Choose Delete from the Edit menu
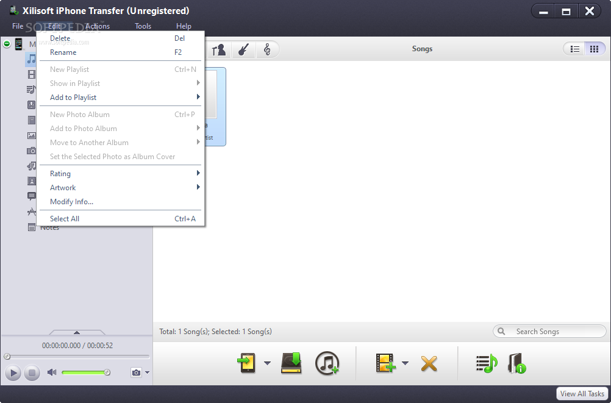The image size is (611, 403). pos(120,38)
